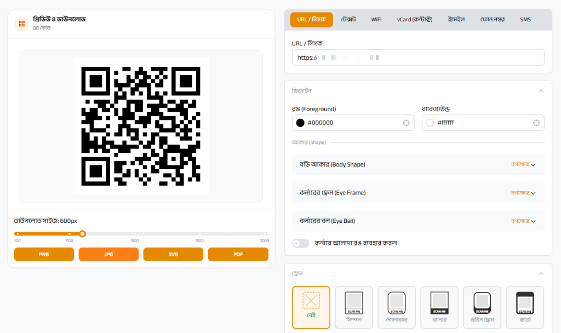
Task: Expand the Eye Ball shape dropdown
Action: (x=418, y=221)
